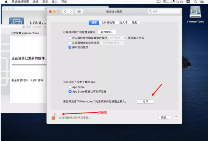The width and height of the screenshot is (208, 141).
Task: Click the screen mirroring menu bar icon
Action: pos(158,2)
